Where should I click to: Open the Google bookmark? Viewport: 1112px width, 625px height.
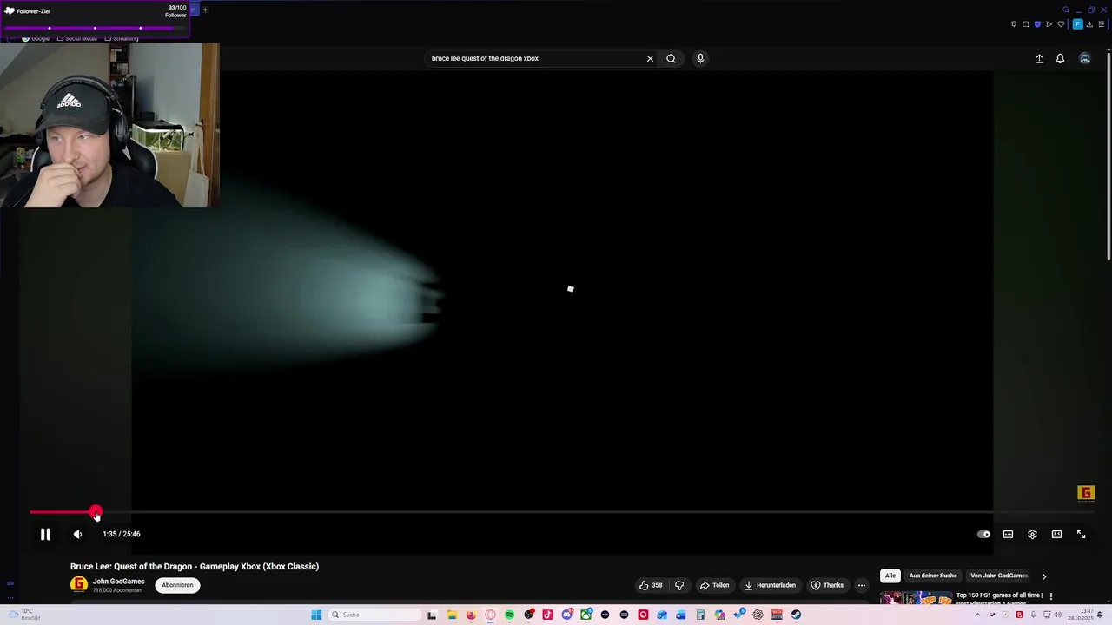click(x=36, y=38)
